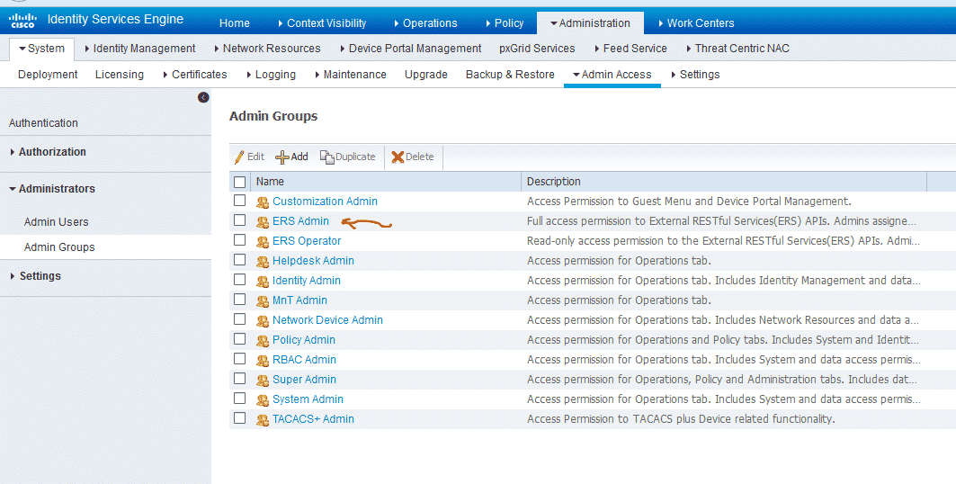Screen dimensions: 956x484
Task: Open the Identity Management menu
Action: pos(140,49)
